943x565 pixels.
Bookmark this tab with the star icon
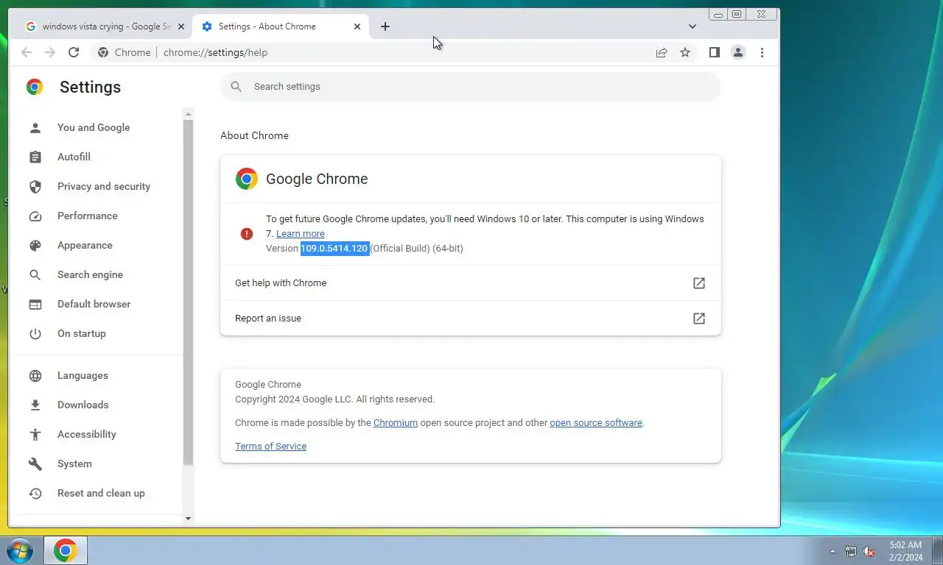[x=685, y=52]
